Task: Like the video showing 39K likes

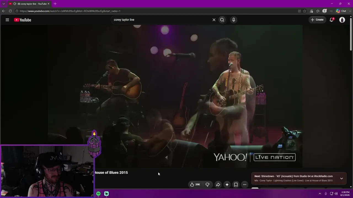Action: coord(195,185)
